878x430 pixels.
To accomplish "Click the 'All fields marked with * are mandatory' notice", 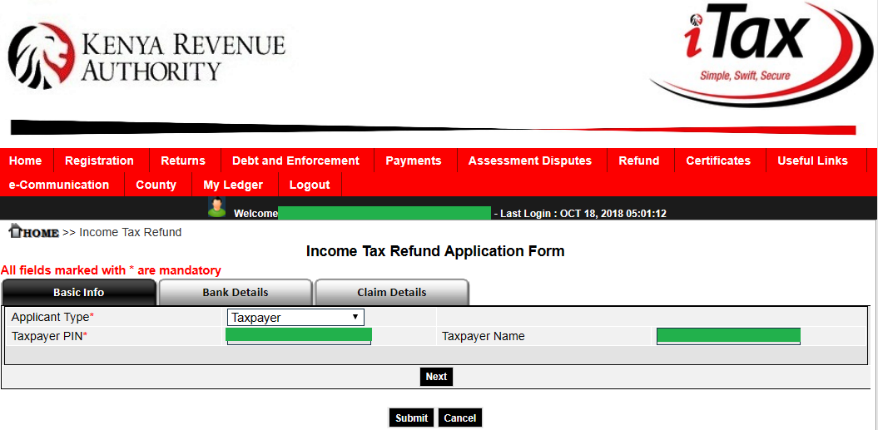I will [x=111, y=270].
